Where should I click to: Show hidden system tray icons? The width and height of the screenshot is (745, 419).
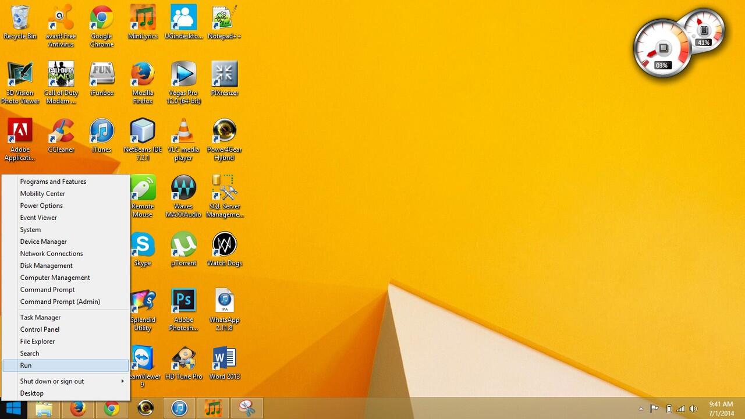[x=641, y=409]
